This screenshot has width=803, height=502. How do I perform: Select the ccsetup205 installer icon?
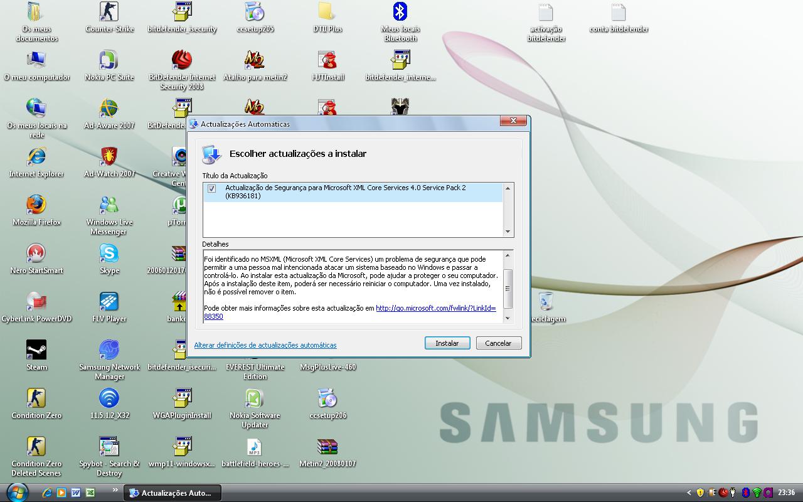click(255, 17)
